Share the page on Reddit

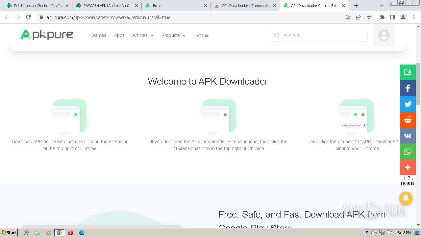(x=408, y=120)
